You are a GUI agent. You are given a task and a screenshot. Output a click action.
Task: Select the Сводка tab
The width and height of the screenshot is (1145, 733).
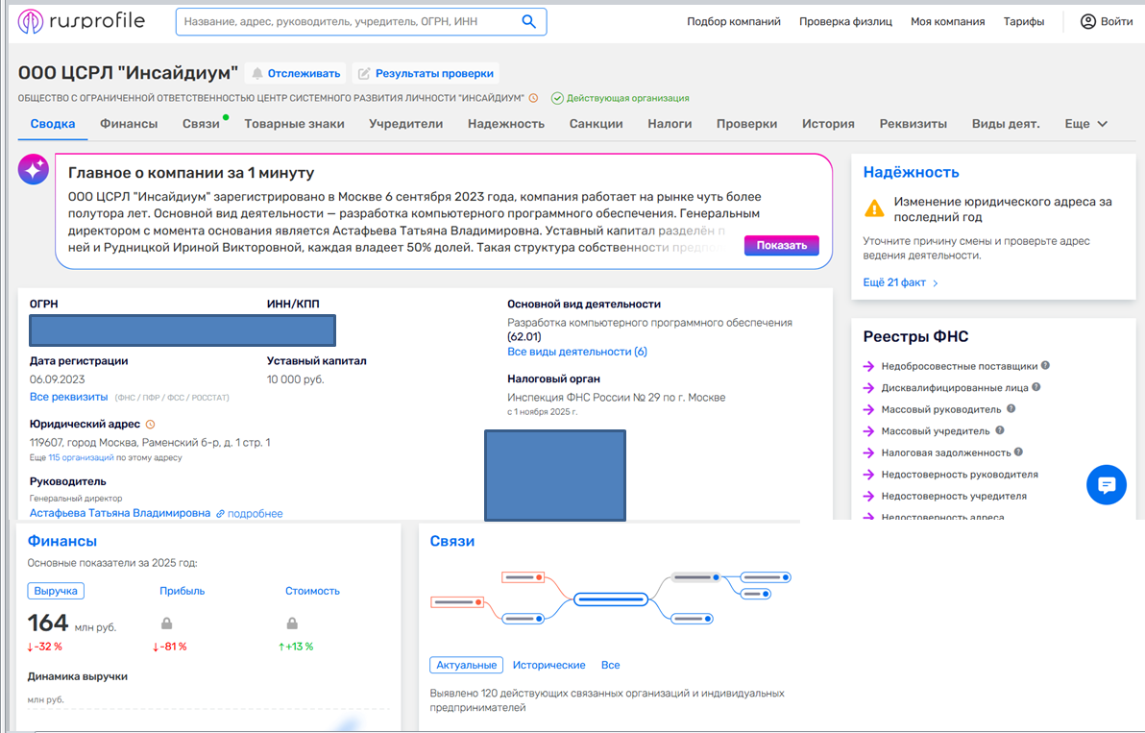tap(53, 124)
